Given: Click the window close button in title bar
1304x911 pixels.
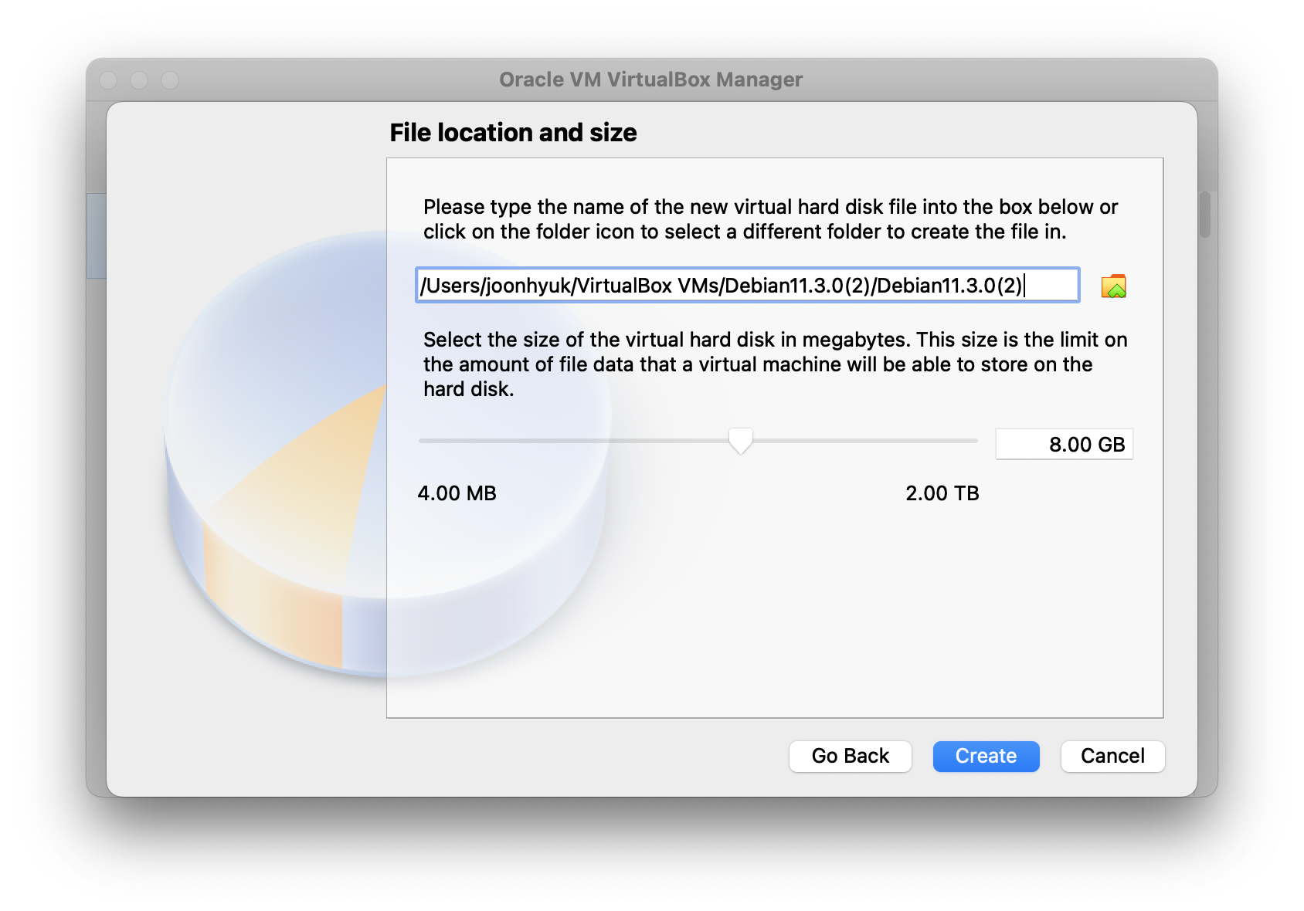Looking at the screenshot, I should [x=109, y=80].
